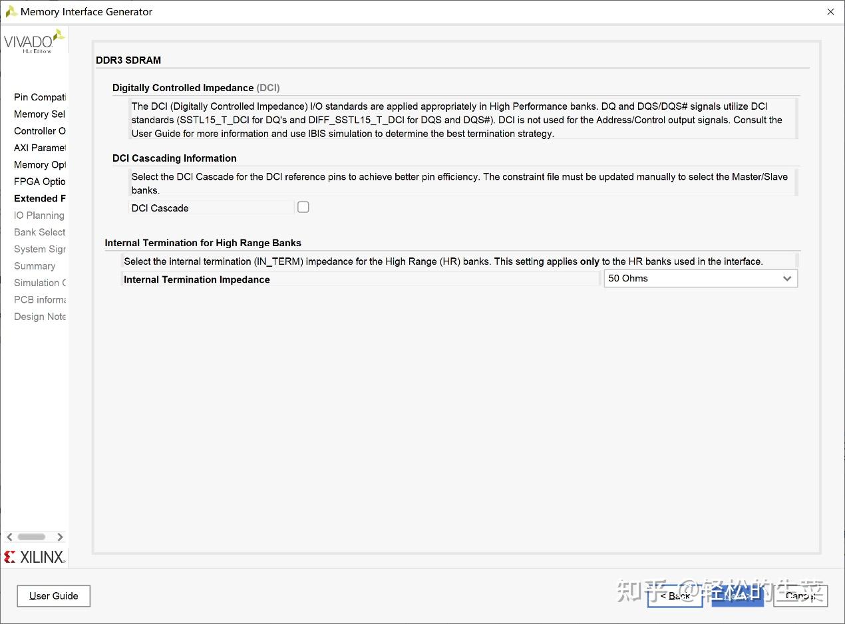Close the Memory Interface Generator window
Viewport: 845px width, 624px height.
(x=830, y=12)
